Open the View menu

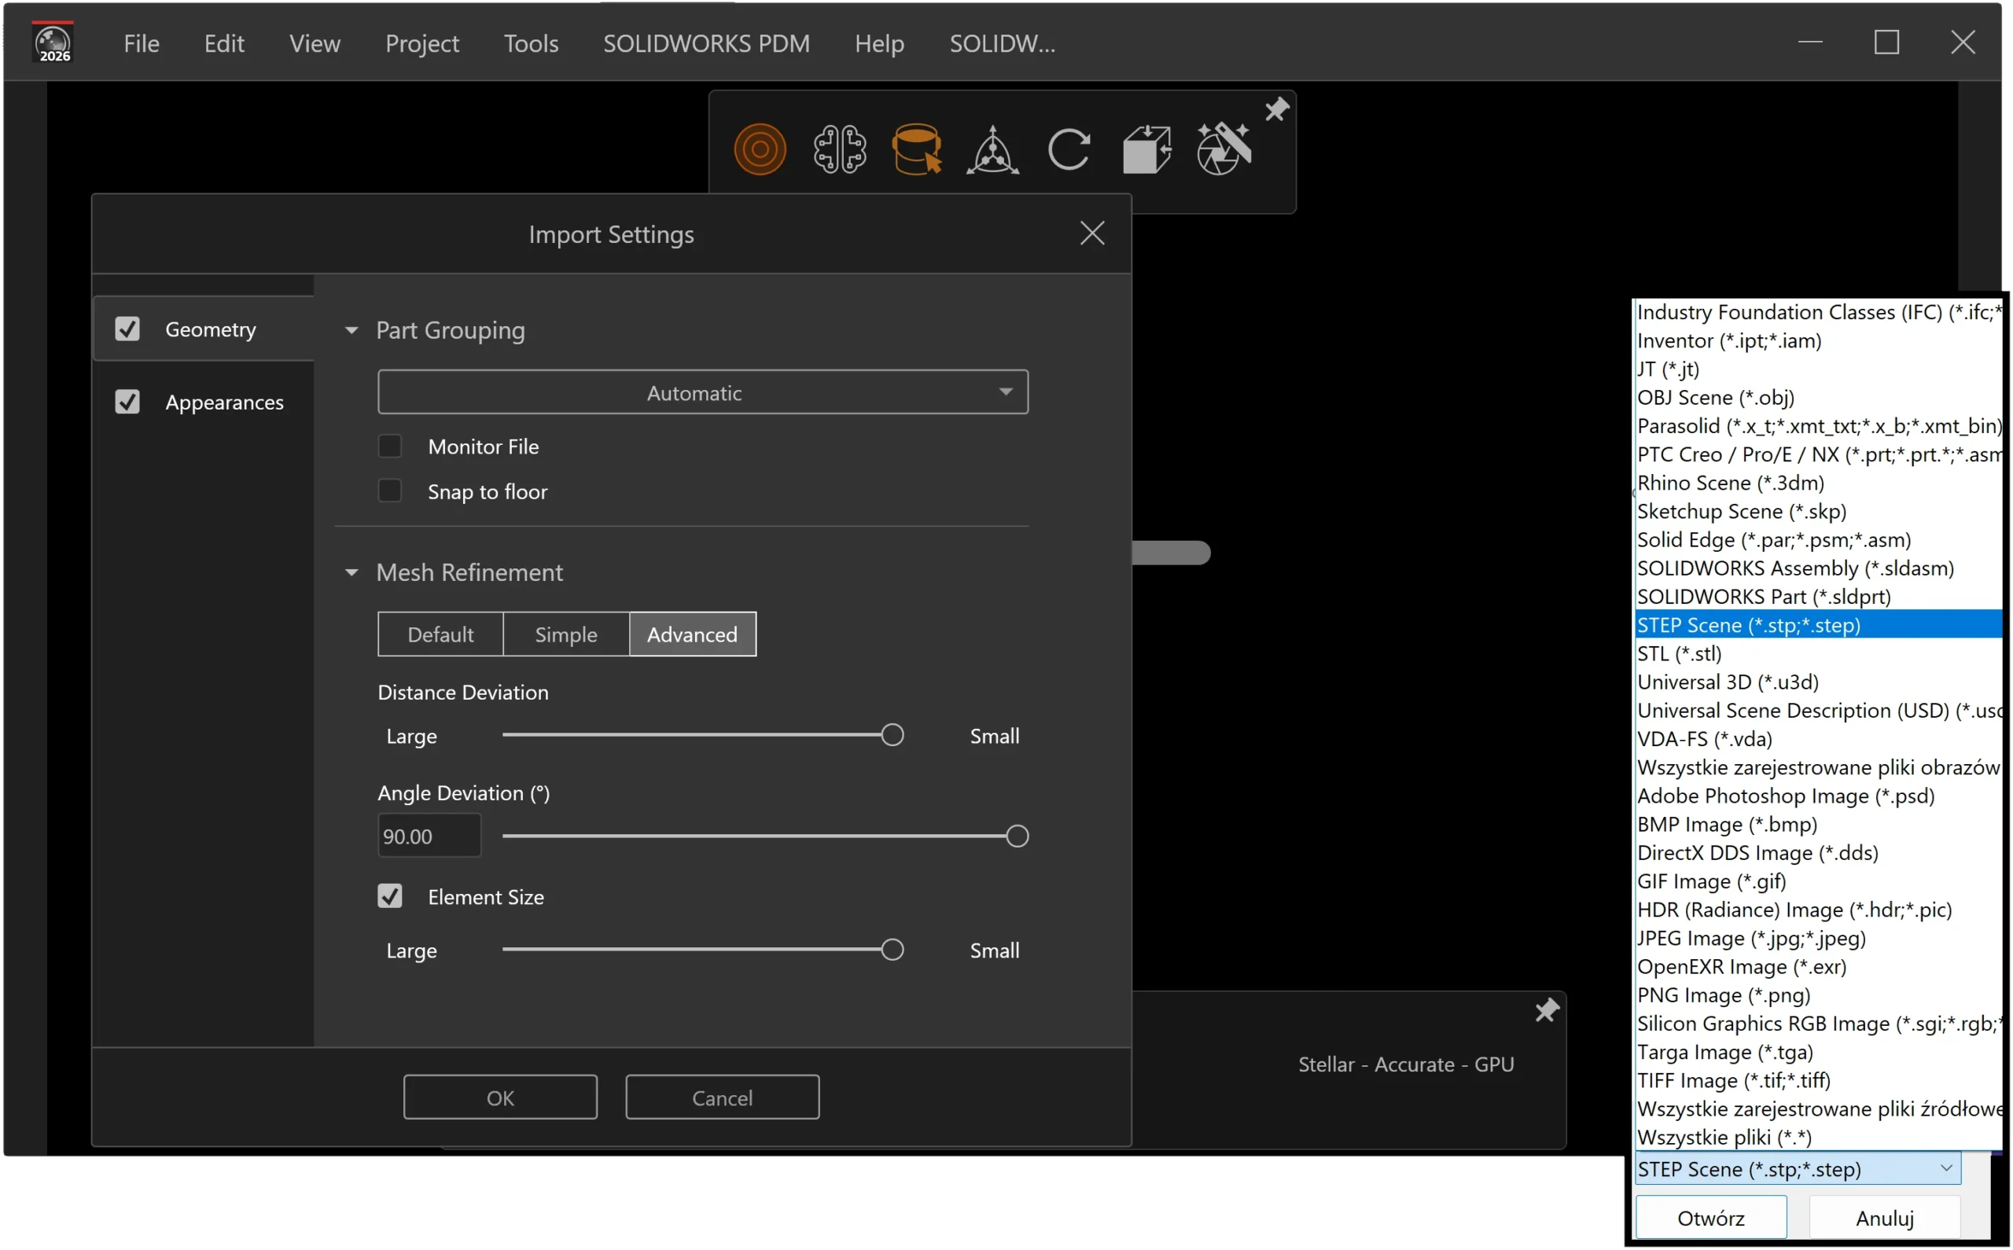point(315,43)
